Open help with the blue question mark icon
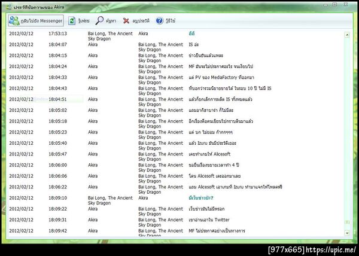 coord(160,21)
